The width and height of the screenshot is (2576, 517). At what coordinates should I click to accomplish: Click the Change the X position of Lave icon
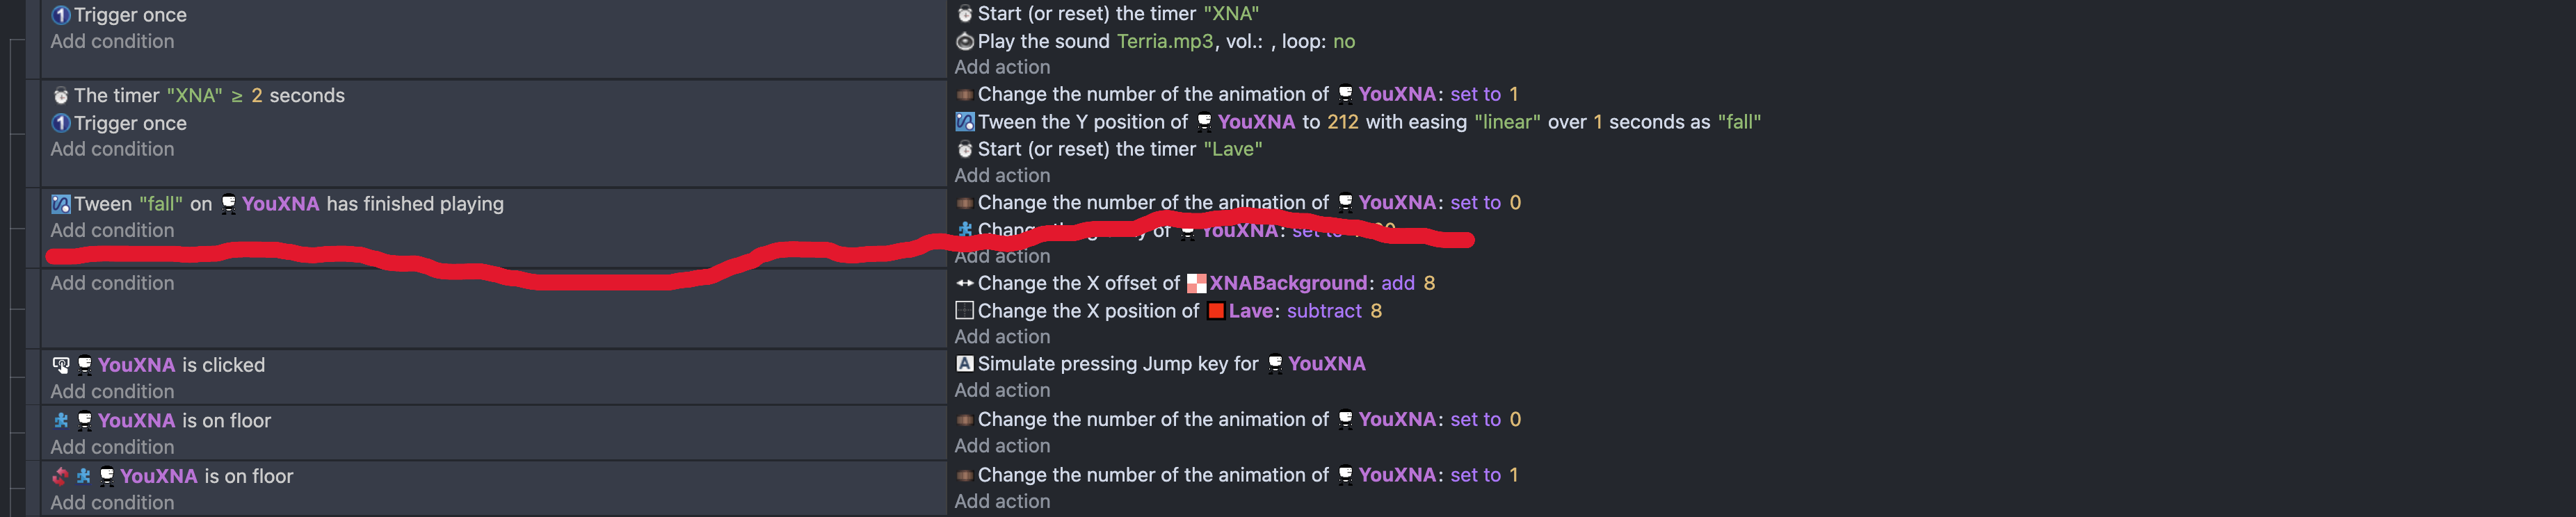coord(964,311)
